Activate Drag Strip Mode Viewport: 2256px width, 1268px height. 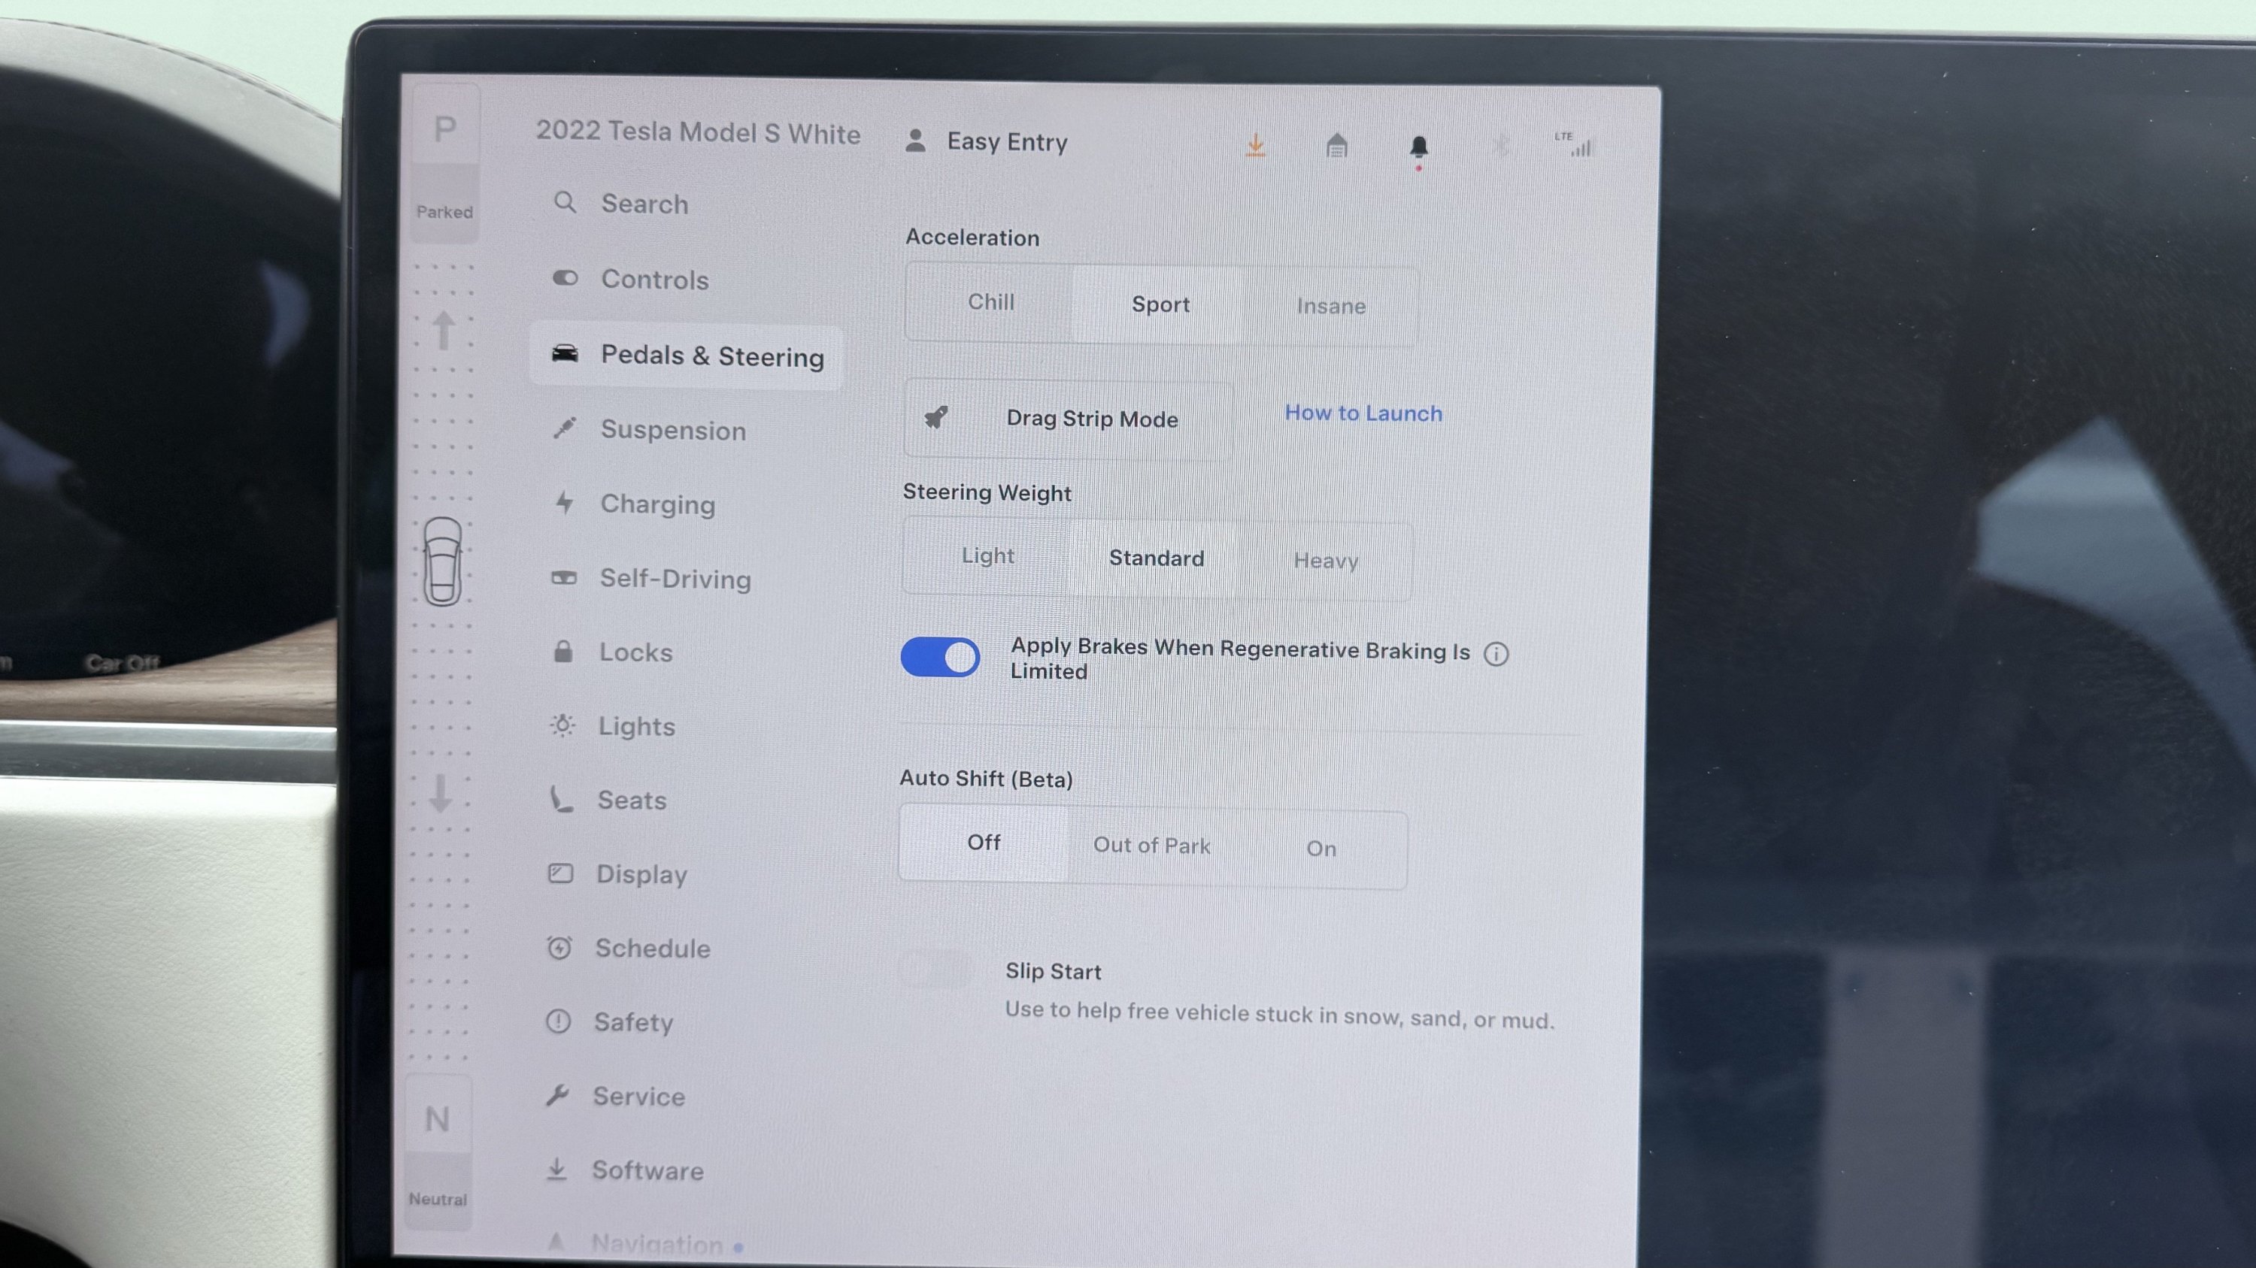[1069, 419]
